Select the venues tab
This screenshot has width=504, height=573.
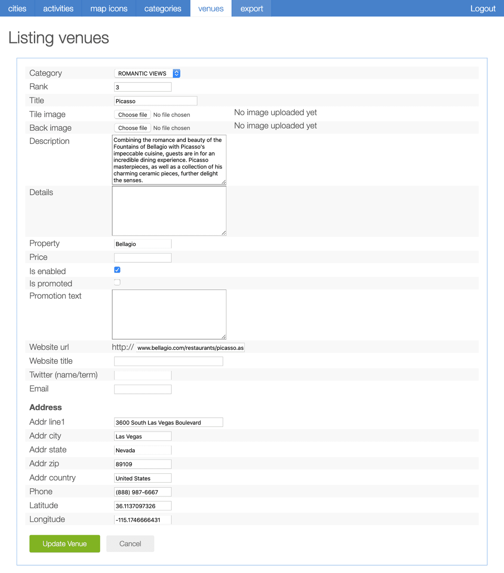coord(211,9)
